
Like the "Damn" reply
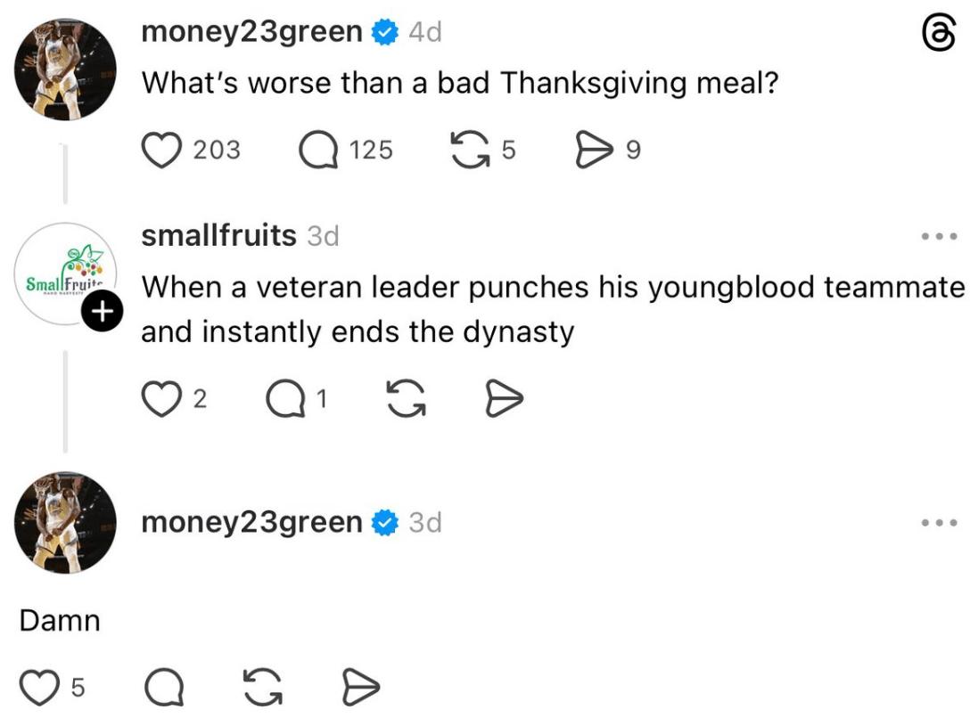pyautogui.click(x=37, y=688)
